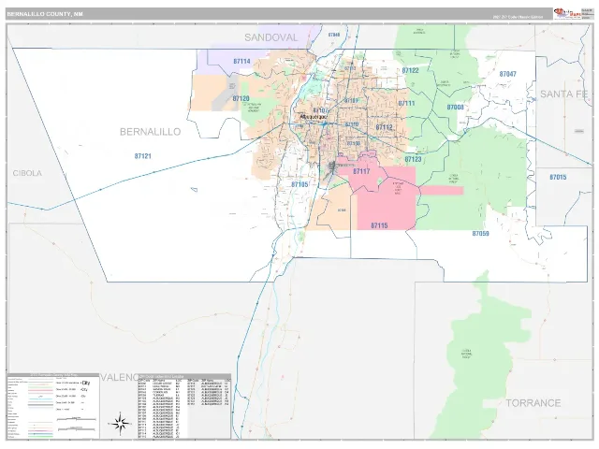Click the publisher logo in the title bar

click(x=566, y=13)
